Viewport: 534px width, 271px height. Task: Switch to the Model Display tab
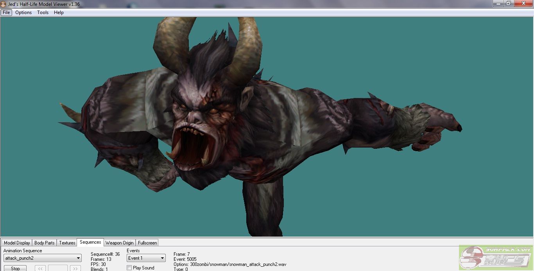coord(17,243)
